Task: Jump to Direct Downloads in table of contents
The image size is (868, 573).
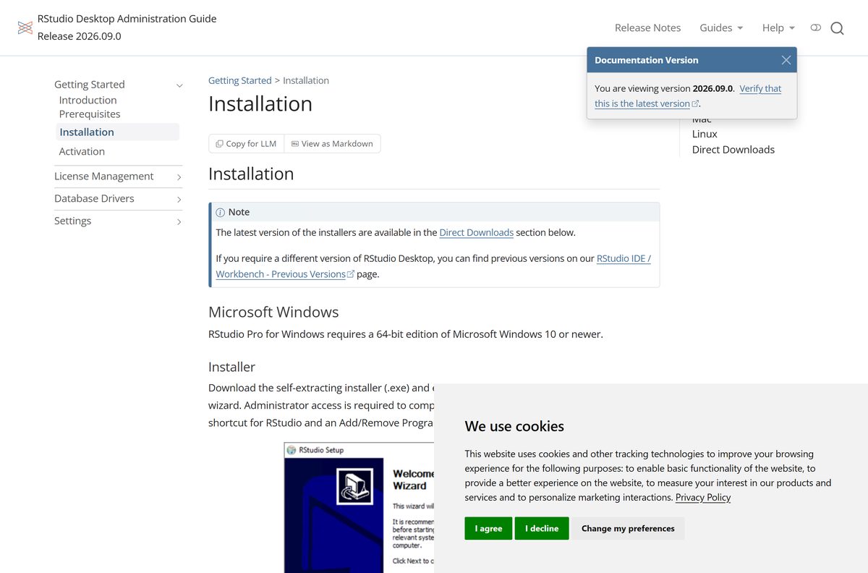Action: (733, 149)
